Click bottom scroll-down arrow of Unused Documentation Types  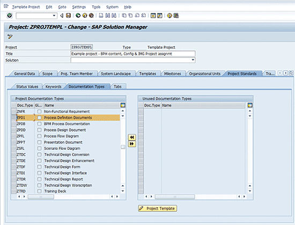(250, 191)
